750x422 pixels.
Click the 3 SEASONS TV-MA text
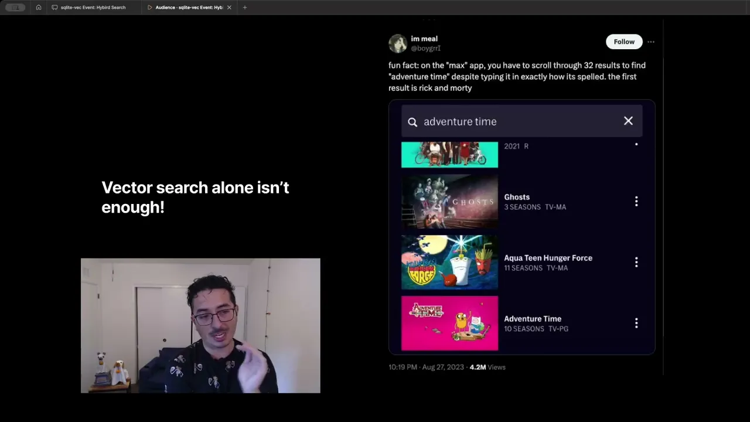pyautogui.click(x=535, y=207)
